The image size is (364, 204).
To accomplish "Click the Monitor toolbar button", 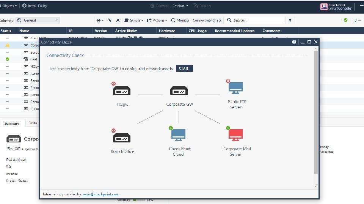I will click(x=180, y=20).
